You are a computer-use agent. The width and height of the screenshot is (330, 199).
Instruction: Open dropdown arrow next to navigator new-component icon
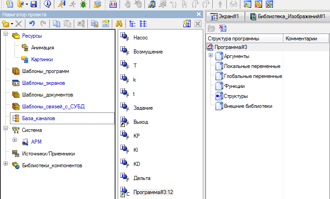coord(12,24)
